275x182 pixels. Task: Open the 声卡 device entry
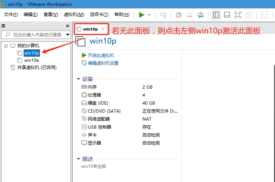pyautogui.click(x=92, y=135)
